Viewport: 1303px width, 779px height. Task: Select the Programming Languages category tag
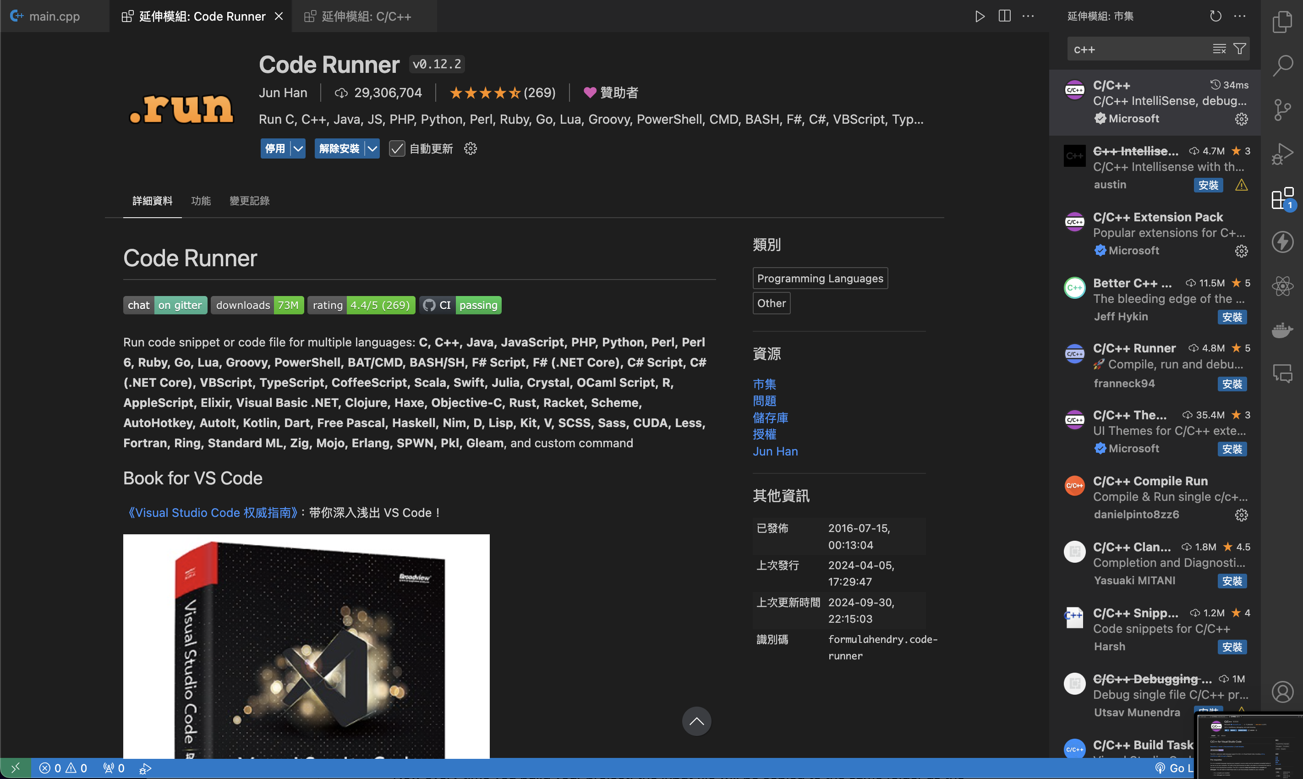pyautogui.click(x=820, y=278)
